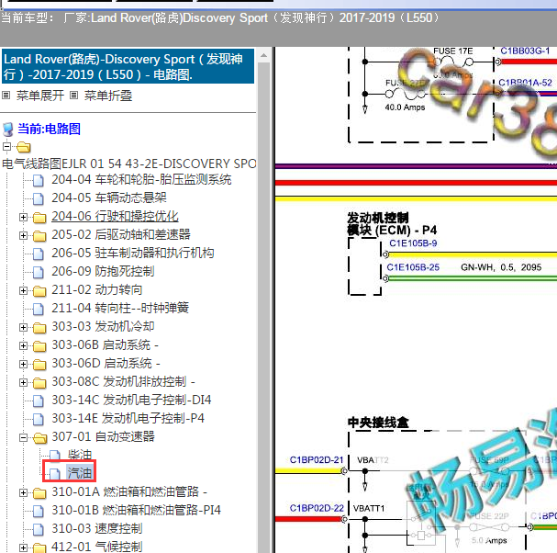Image resolution: width=557 pixels, height=553 pixels.
Task: Open 303-14E 发动机电子控制-P4
Action: pos(128,418)
